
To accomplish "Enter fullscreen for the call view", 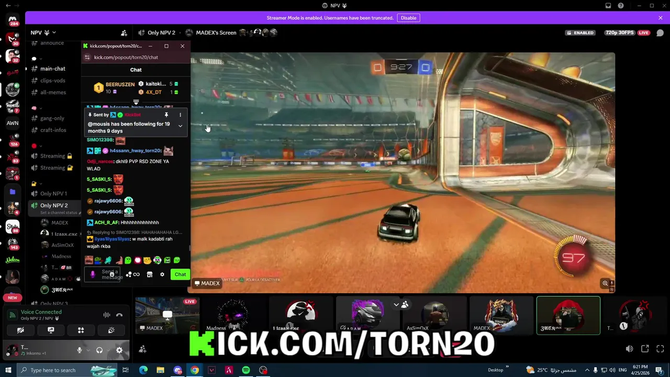I will (x=660, y=349).
